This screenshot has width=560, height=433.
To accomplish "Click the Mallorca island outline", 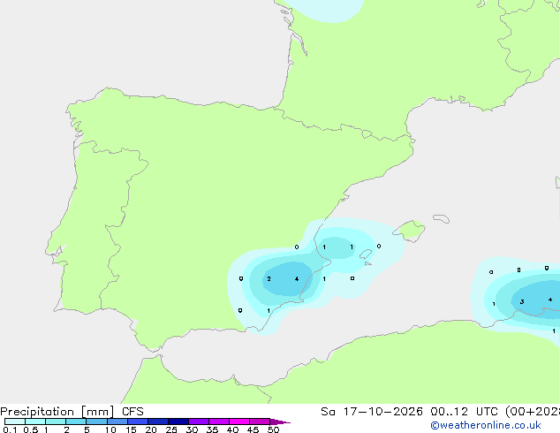I will click(409, 231).
